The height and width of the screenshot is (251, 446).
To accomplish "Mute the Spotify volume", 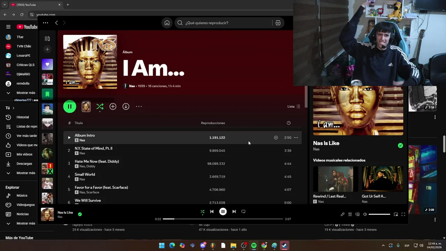I will click(x=365, y=214).
